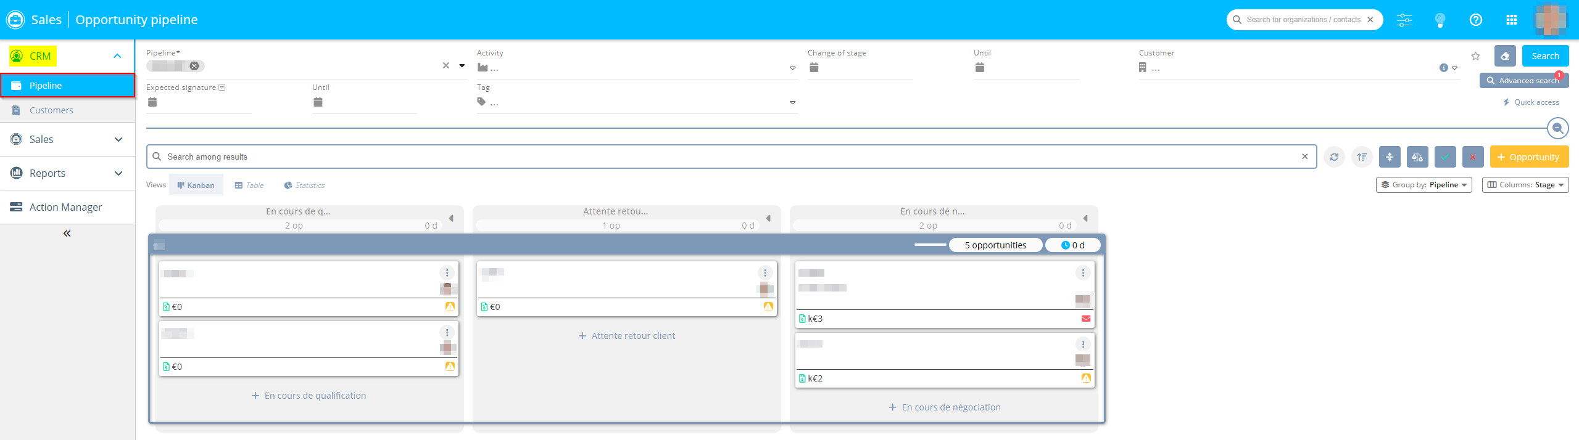1579x440 pixels.
Task: Click the green checkmark filter button
Action: pyautogui.click(x=1445, y=157)
